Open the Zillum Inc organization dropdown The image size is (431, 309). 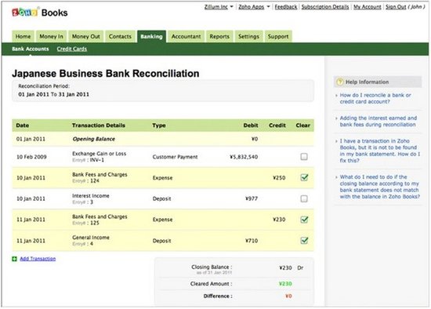[x=219, y=7]
